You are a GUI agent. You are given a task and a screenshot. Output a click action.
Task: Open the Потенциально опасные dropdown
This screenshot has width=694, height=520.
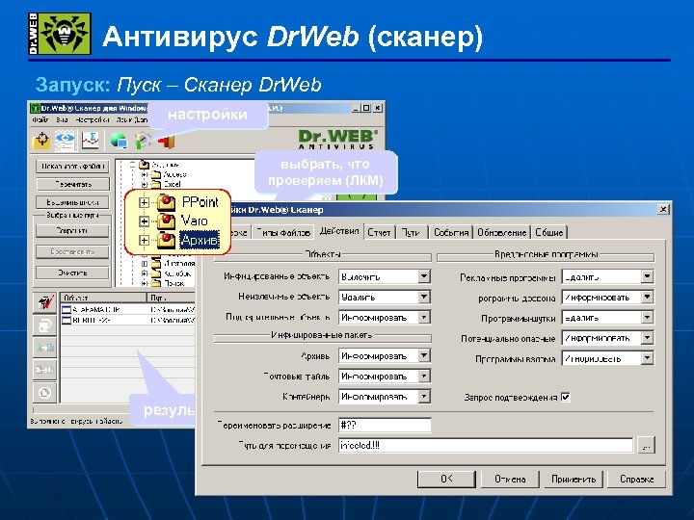click(647, 337)
